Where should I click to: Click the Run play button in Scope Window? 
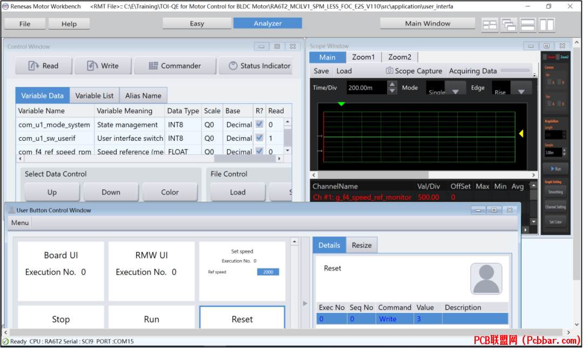555,169
